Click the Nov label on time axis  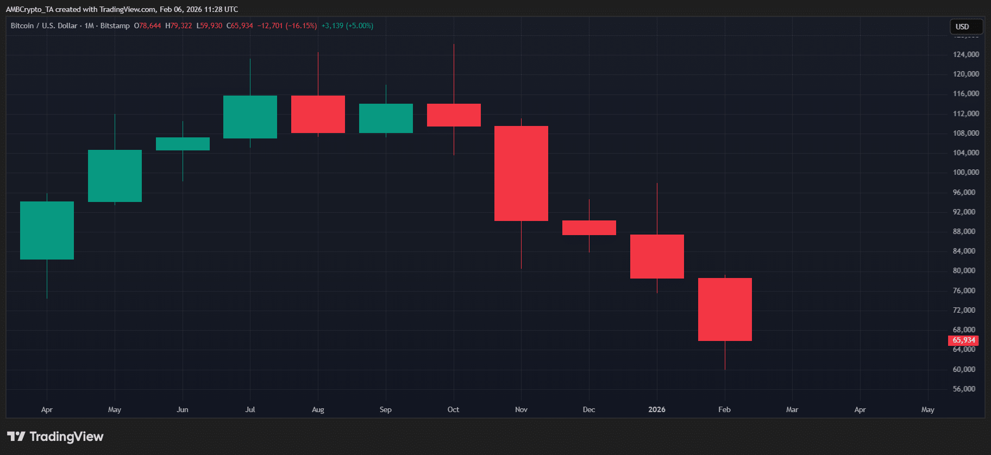coord(521,409)
